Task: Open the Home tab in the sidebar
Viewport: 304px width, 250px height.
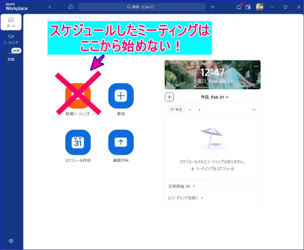Action: [x=11, y=22]
